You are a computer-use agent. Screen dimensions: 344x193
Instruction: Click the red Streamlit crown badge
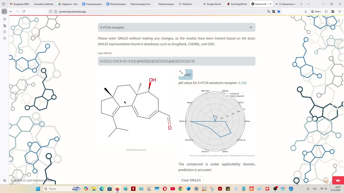tap(338, 180)
